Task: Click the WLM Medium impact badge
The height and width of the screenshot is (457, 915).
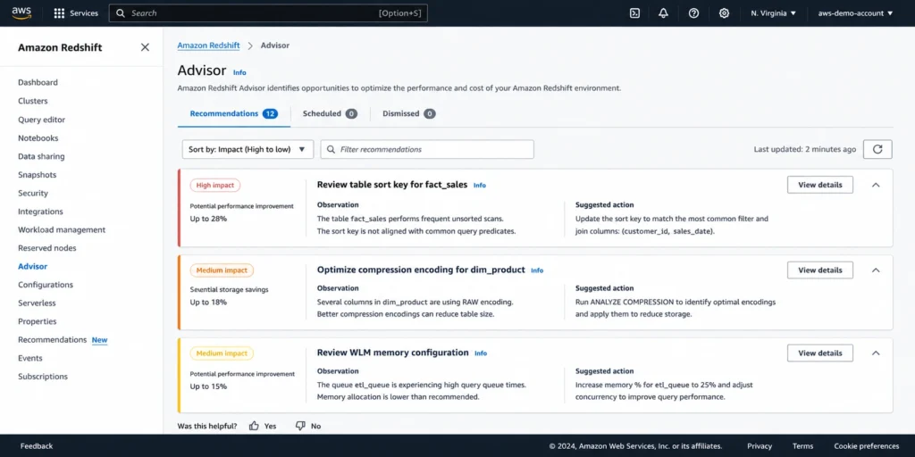Action: coord(222,353)
